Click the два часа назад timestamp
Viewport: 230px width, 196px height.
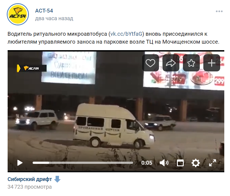(x=54, y=19)
